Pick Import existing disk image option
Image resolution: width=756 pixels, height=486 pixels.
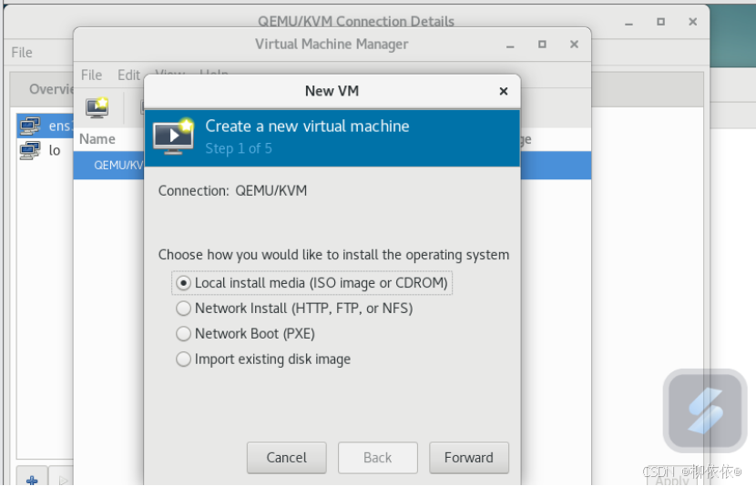(184, 359)
